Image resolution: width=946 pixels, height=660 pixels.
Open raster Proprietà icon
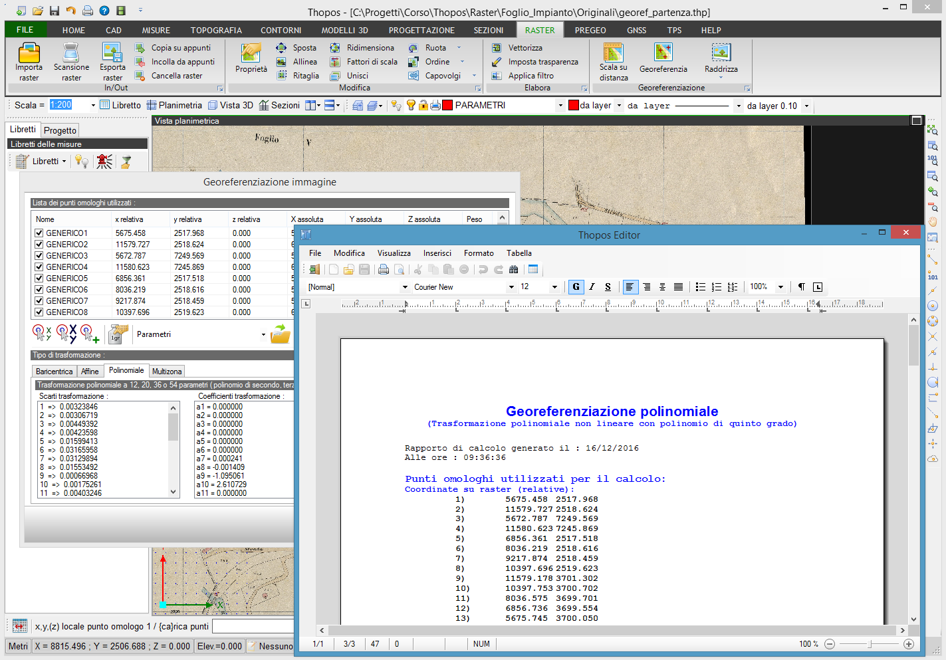click(251, 53)
